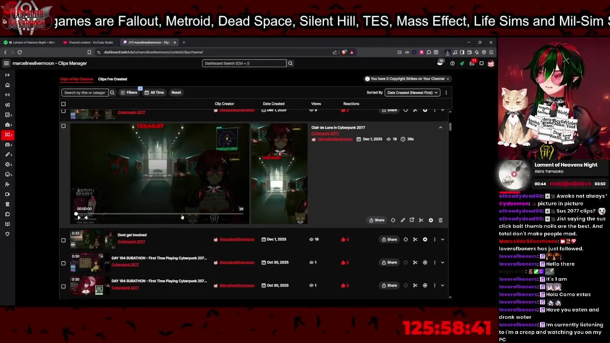The height and width of the screenshot is (343, 610).
Task: Click the green sparkle bits icon in header
Action: [462, 63]
